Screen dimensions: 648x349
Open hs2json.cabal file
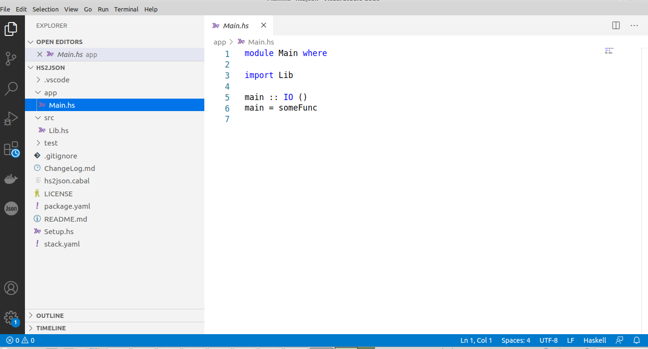click(115, 181)
